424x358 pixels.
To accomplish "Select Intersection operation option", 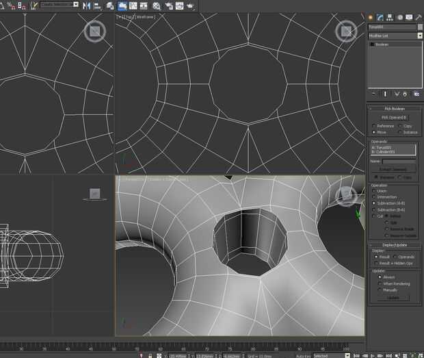I will pyautogui.click(x=373, y=197).
